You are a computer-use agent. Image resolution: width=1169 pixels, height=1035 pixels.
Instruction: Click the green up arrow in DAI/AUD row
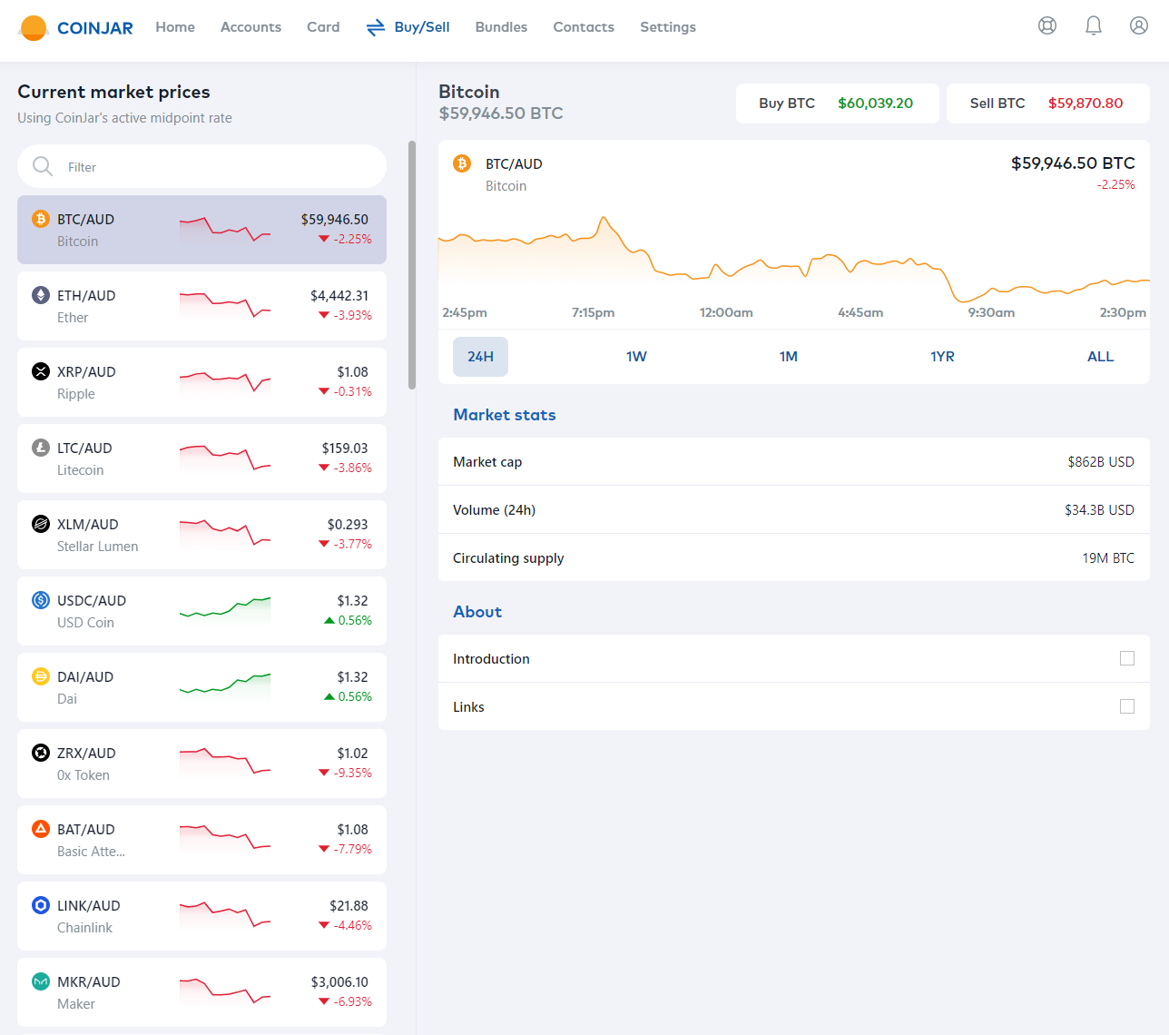pos(329,696)
